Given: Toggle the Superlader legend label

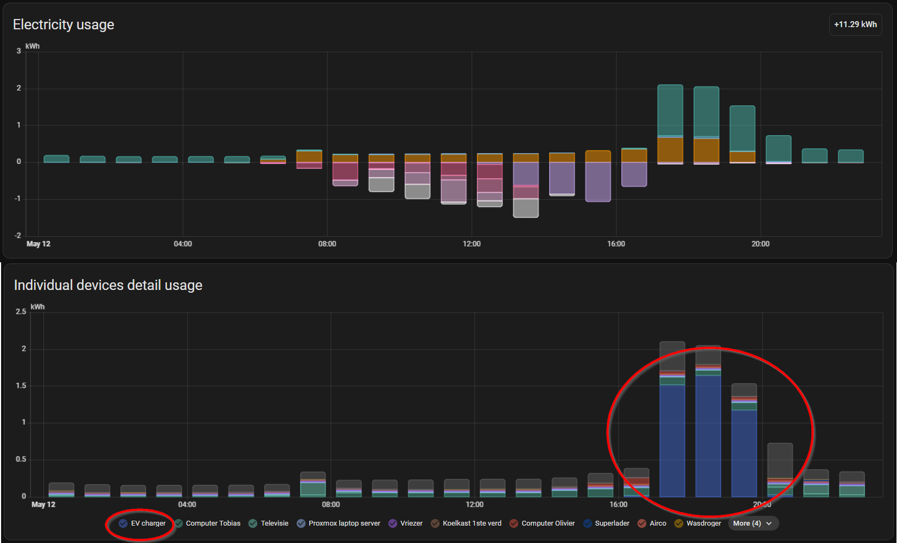Looking at the screenshot, I should click(x=612, y=523).
